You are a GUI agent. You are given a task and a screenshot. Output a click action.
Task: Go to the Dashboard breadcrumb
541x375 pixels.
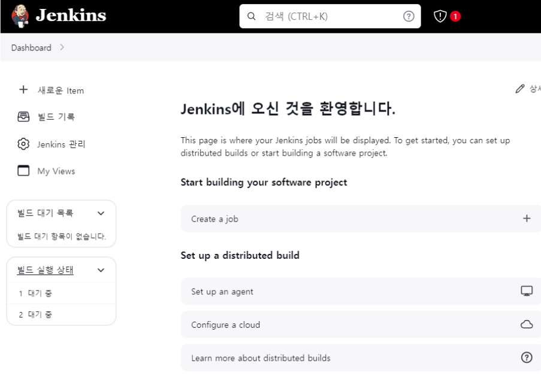point(31,47)
